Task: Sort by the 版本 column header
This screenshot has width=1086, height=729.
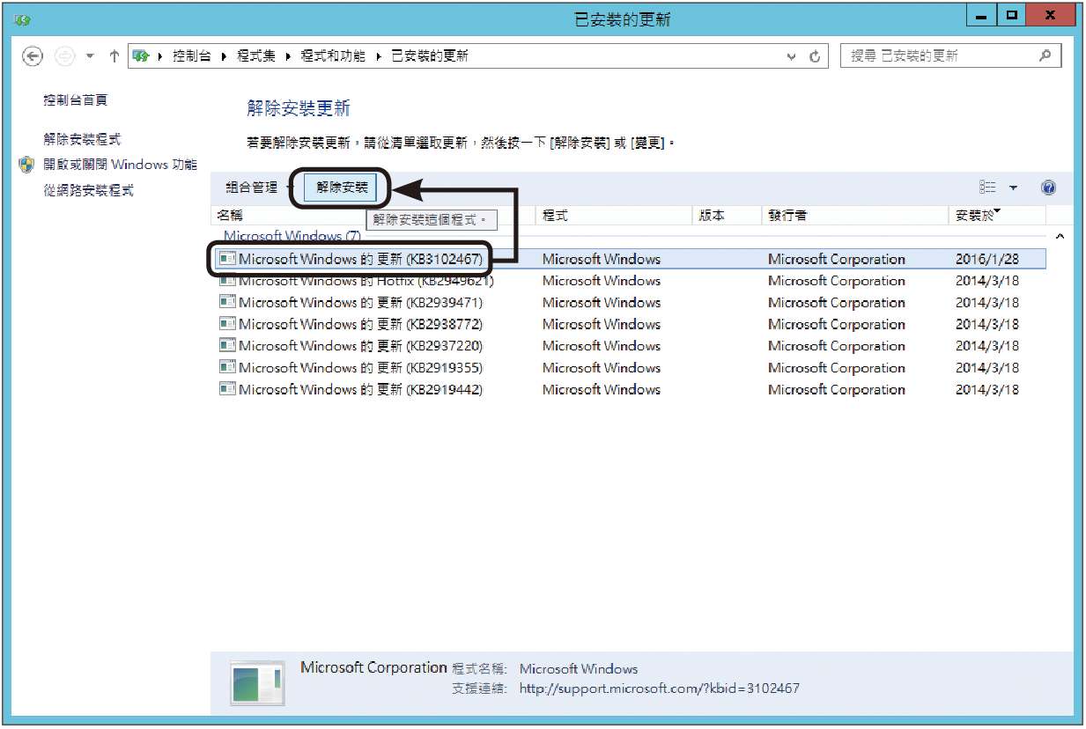Action: tap(727, 216)
